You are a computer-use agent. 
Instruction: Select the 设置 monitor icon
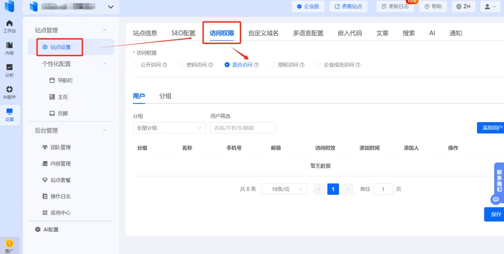(10, 111)
